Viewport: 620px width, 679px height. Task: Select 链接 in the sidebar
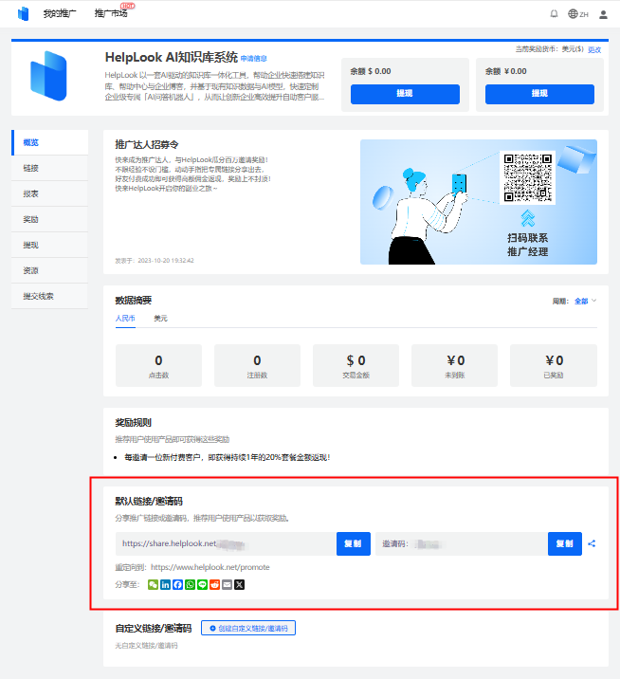(50, 168)
